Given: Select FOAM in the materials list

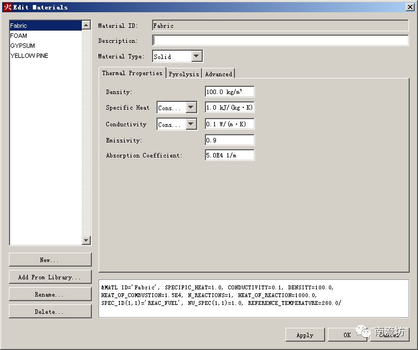Looking at the screenshot, I should [18, 36].
